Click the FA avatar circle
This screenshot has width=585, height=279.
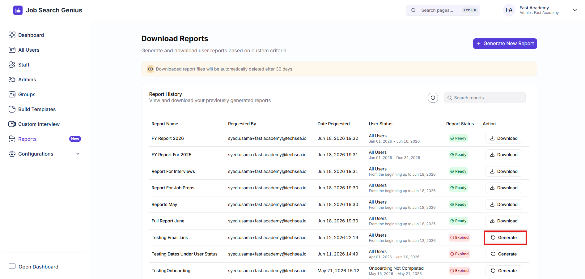coord(509,10)
